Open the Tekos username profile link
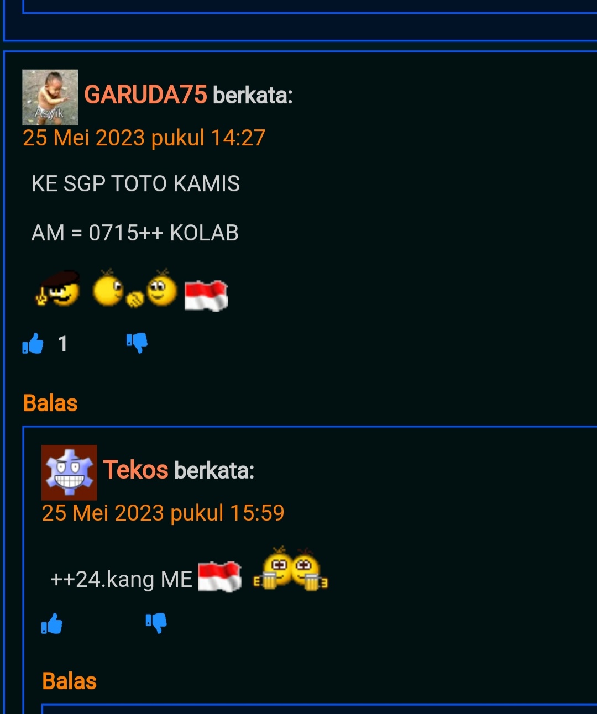The height and width of the screenshot is (714, 597). point(135,470)
